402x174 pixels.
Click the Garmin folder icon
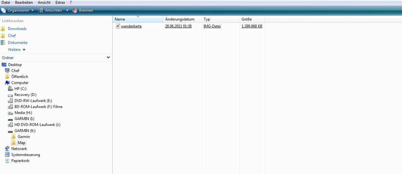coord(14,137)
